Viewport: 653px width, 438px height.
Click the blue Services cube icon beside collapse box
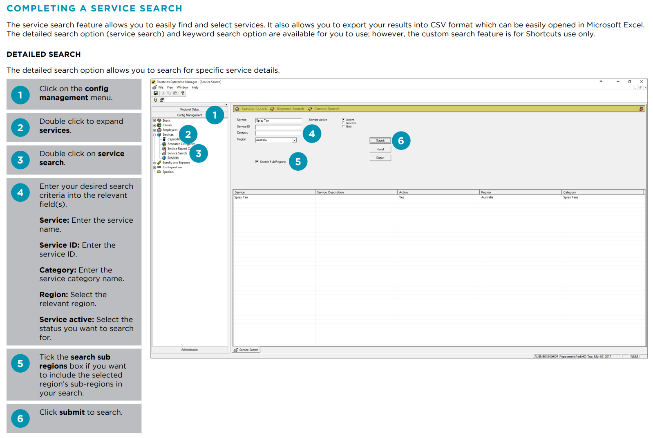[159, 134]
